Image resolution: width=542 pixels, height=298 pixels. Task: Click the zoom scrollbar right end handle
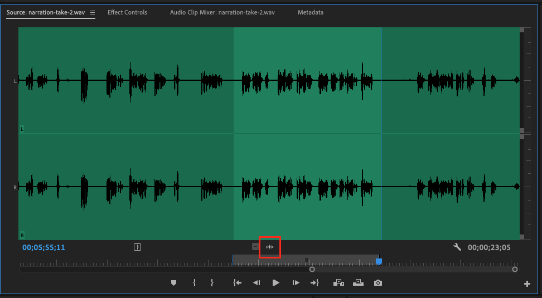pos(515,270)
